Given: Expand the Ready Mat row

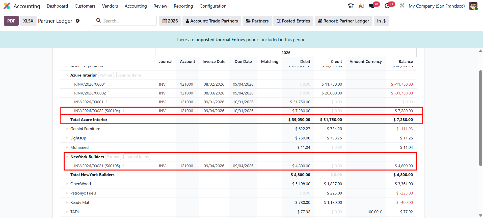Looking at the screenshot, I should (67, 202).
